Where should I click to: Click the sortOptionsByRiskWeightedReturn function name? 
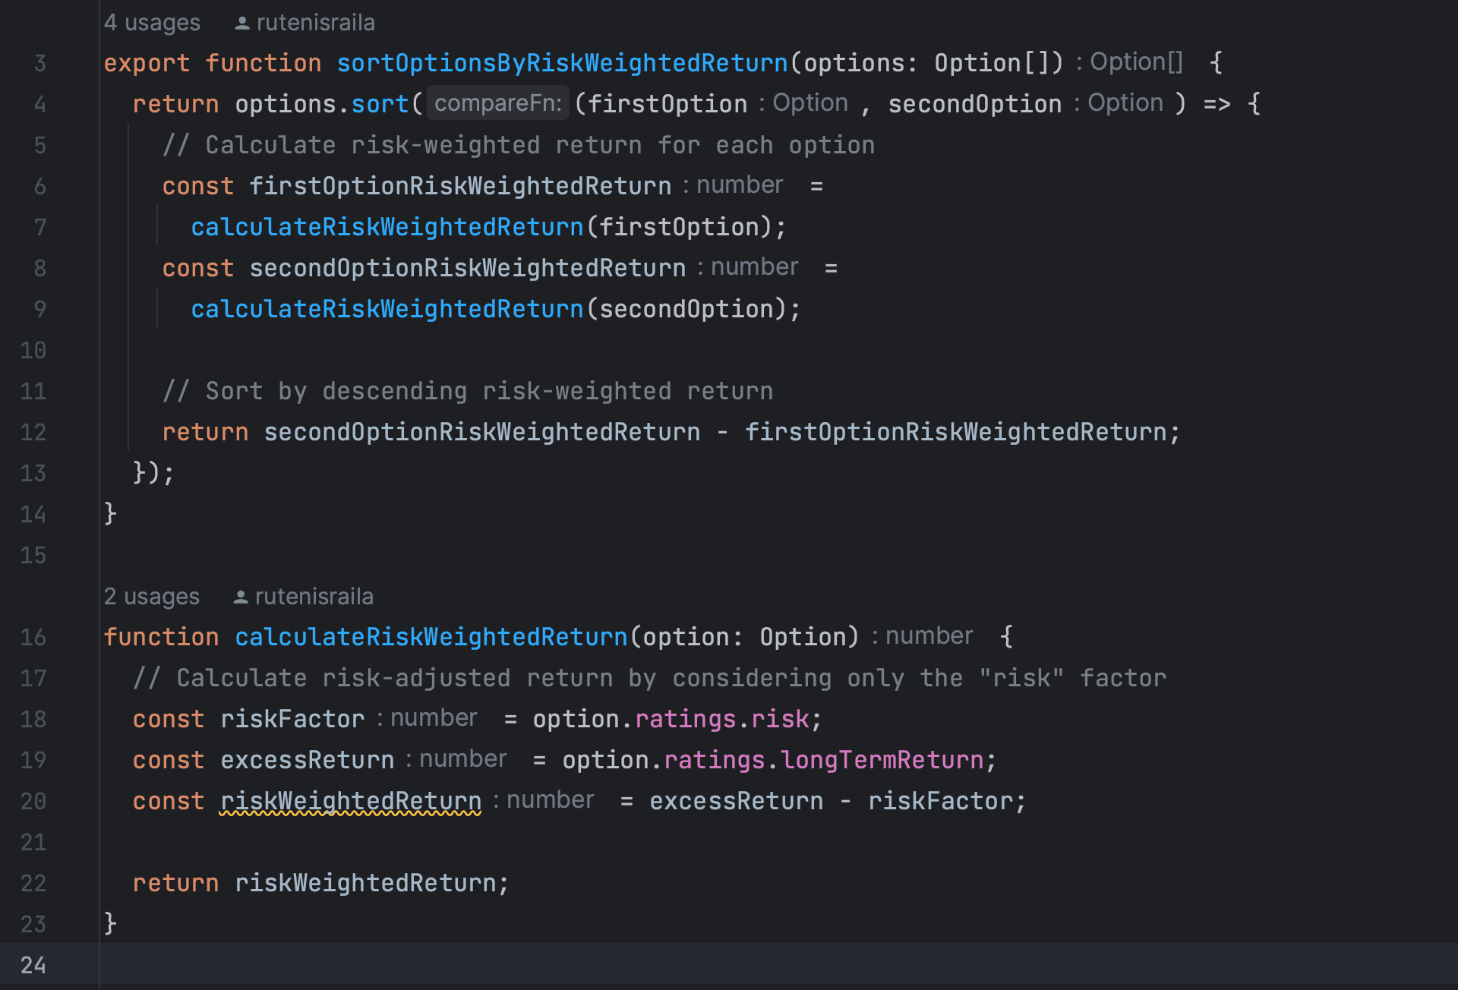[x=562, y=63]
